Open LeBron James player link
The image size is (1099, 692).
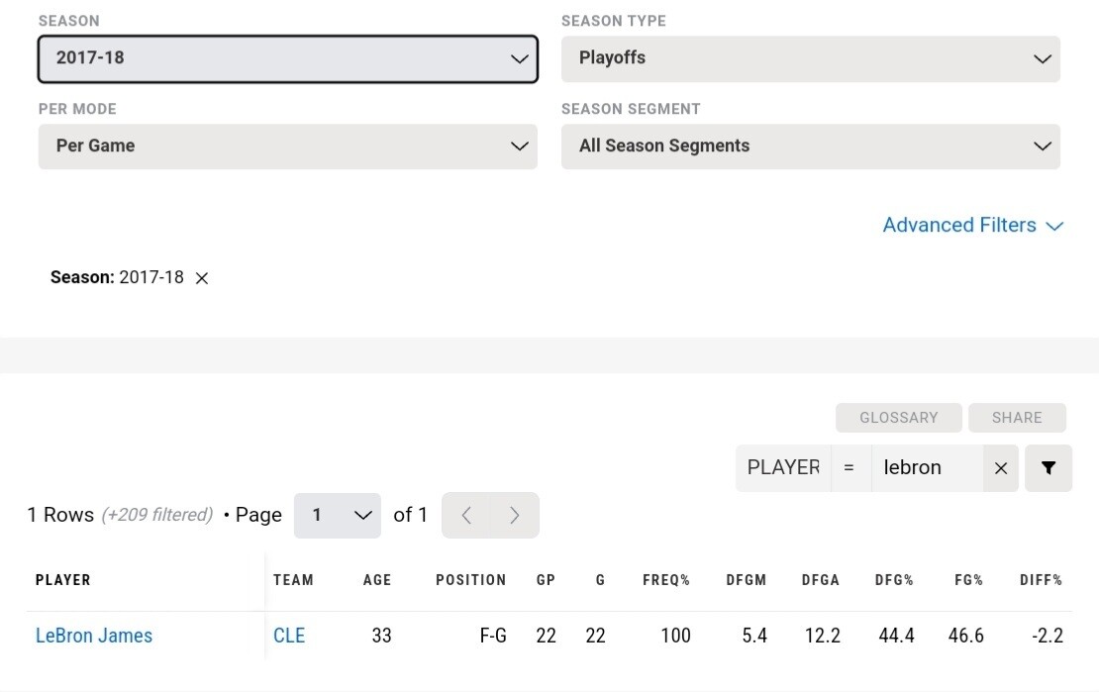[x=94, y=636]
